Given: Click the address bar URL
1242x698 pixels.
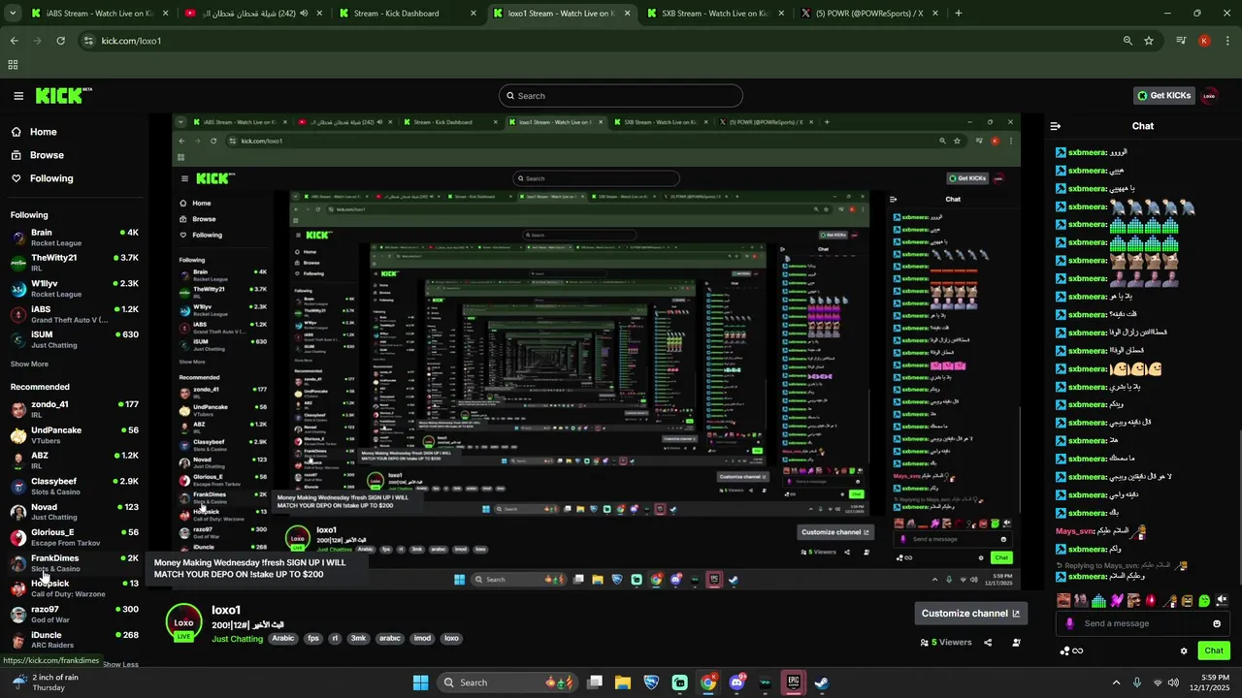Looking at the screenshot, I should point(131,41).
